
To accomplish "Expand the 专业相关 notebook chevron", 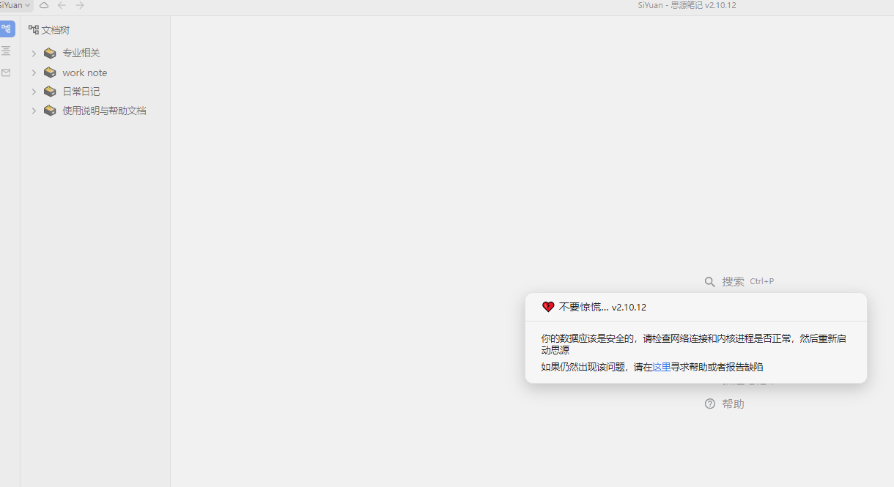I will point(34,53).
